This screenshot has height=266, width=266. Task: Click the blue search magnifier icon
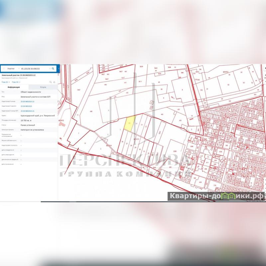53,68
